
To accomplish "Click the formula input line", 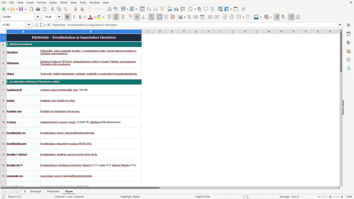I will pyautogui.click(x=194, y=25).
